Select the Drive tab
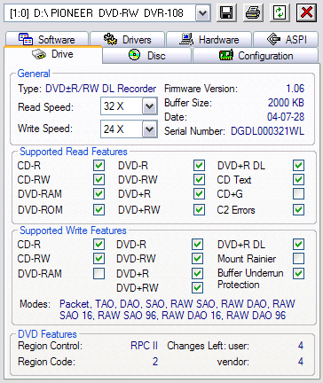323x383 pixels. [x=53, y=54]
